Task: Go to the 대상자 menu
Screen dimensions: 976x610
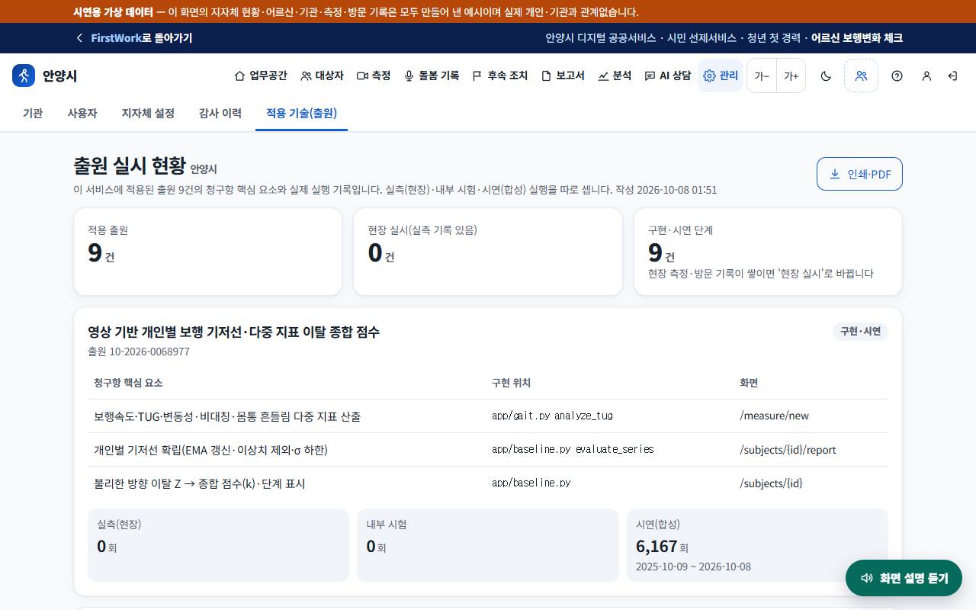Action: [322, 75]
